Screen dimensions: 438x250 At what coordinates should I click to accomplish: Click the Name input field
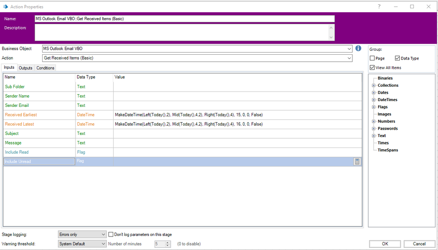185,19
